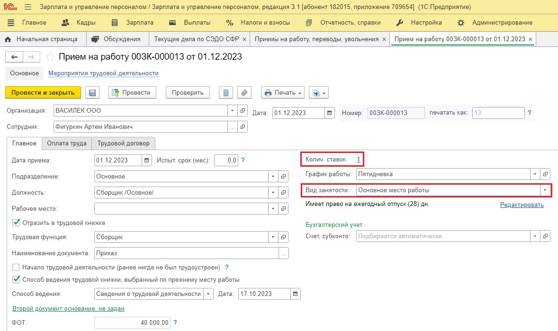Attach files with the paperclip icon

(244, 92)
